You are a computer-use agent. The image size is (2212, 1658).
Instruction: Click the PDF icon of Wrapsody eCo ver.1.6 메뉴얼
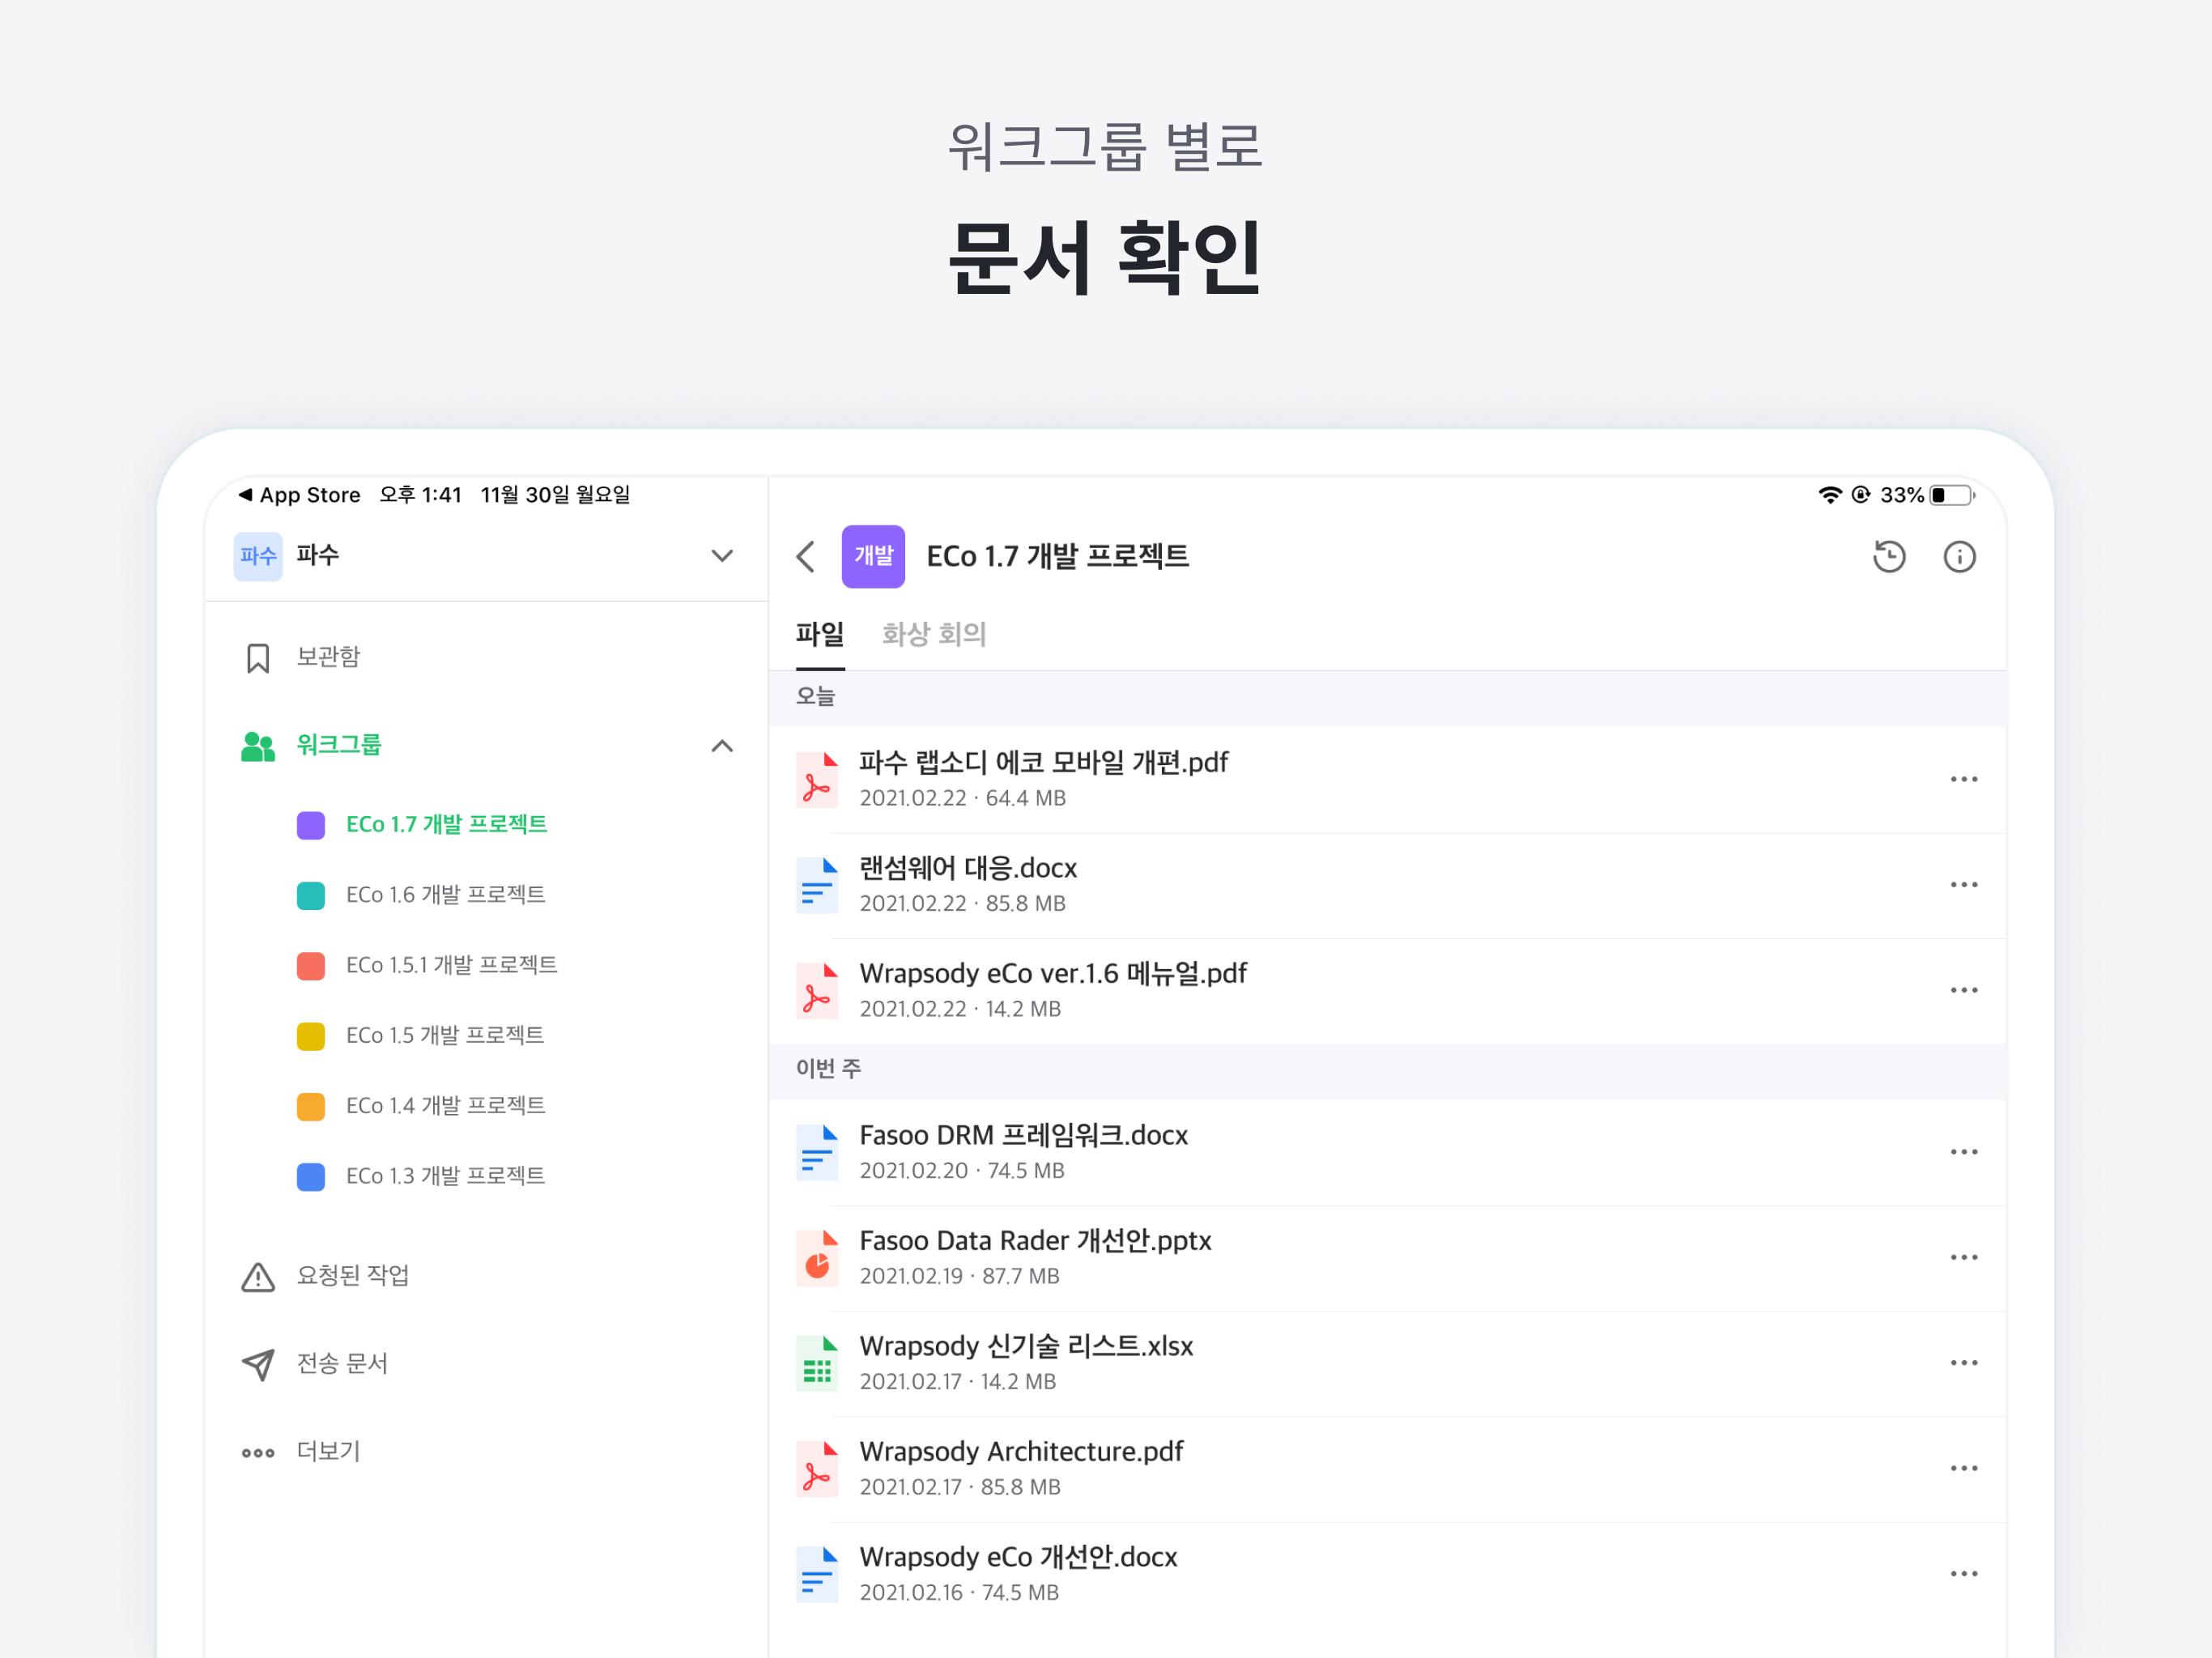[817, 990]
